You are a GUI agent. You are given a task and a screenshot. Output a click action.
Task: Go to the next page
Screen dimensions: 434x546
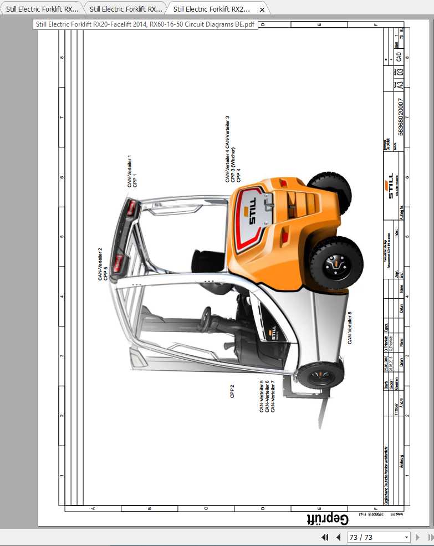pos(417,537)
